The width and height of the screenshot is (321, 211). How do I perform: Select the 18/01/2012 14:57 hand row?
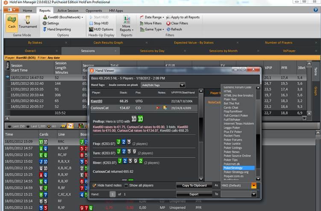(46, 148)
